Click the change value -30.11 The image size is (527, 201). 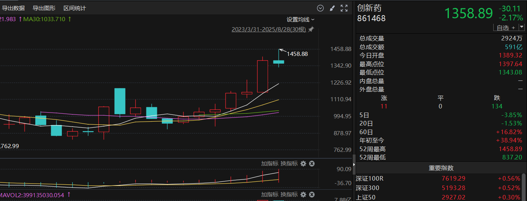point(509,8)
